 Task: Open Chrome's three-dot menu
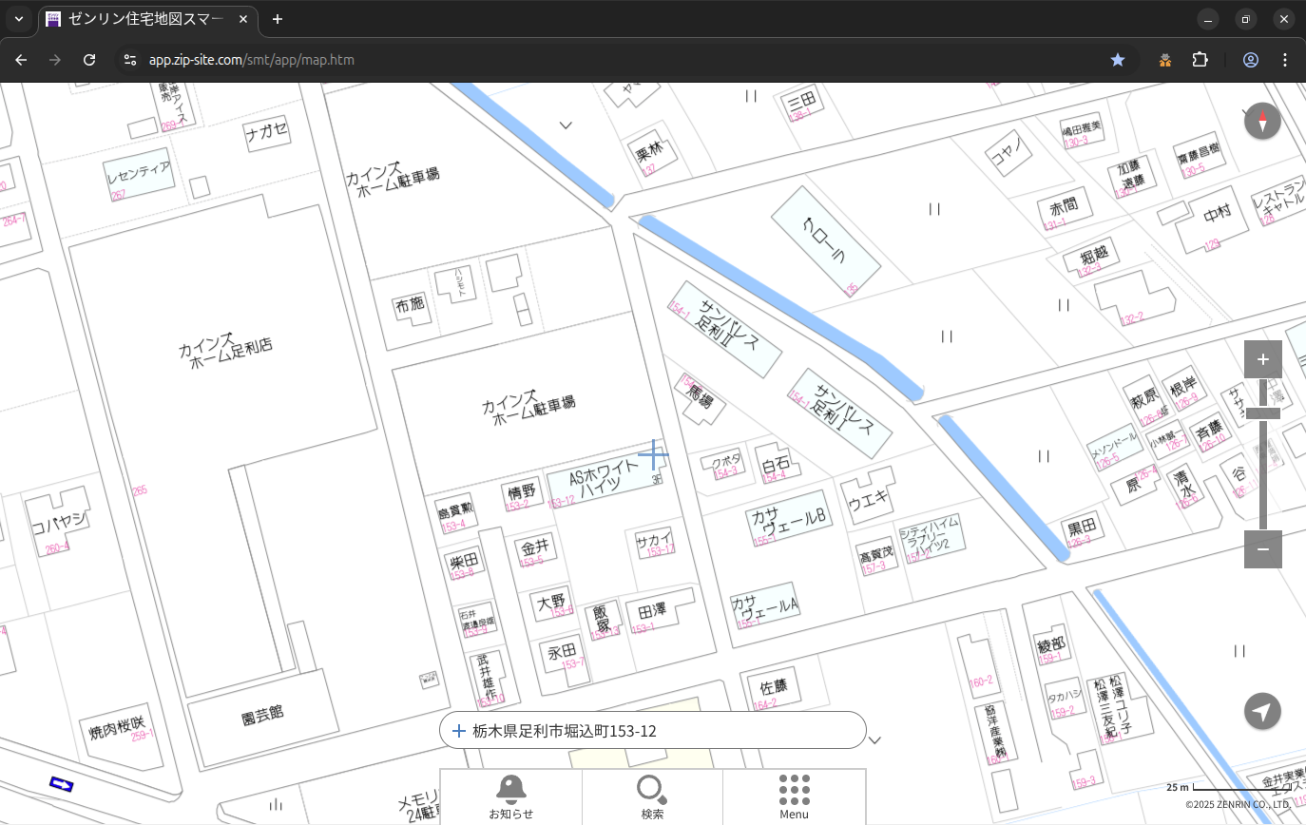click(1285, 60)
